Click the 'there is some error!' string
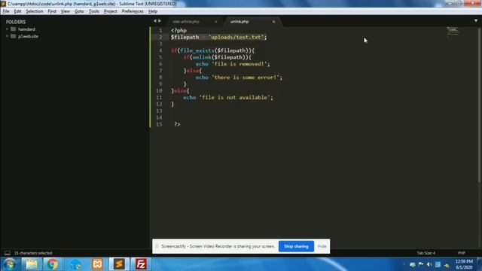The width and height of the screenshot is (482, 271). [x=246, y=78]
